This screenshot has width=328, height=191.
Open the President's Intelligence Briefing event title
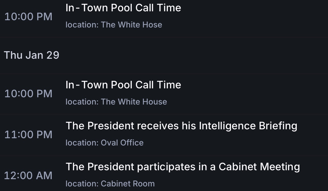coord(181,126)
